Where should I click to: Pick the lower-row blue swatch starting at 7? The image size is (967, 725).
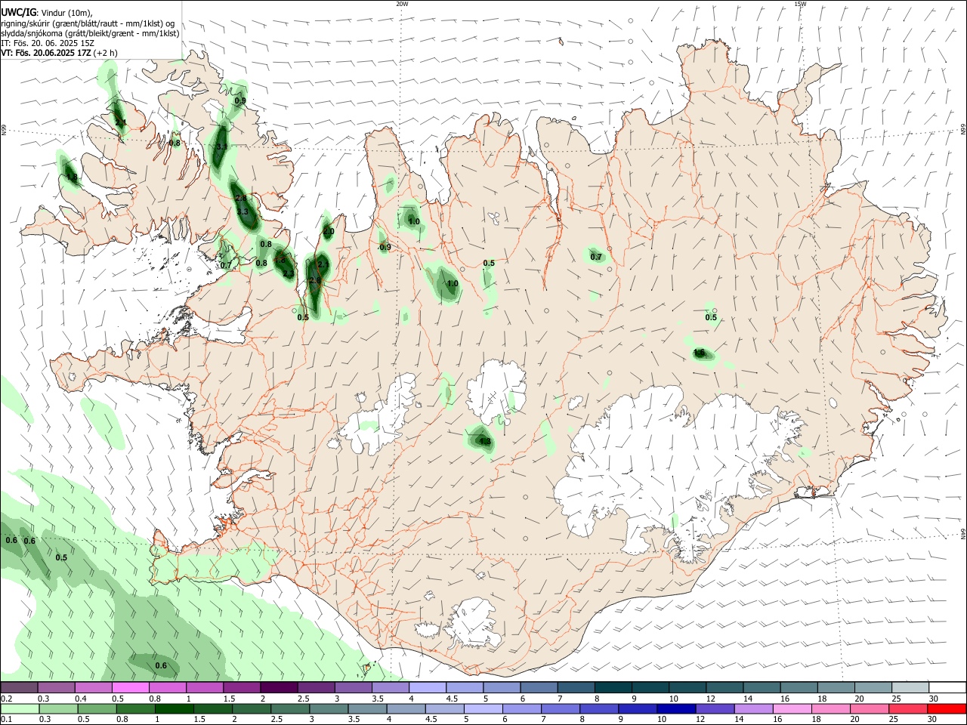[x=560, y=708]
